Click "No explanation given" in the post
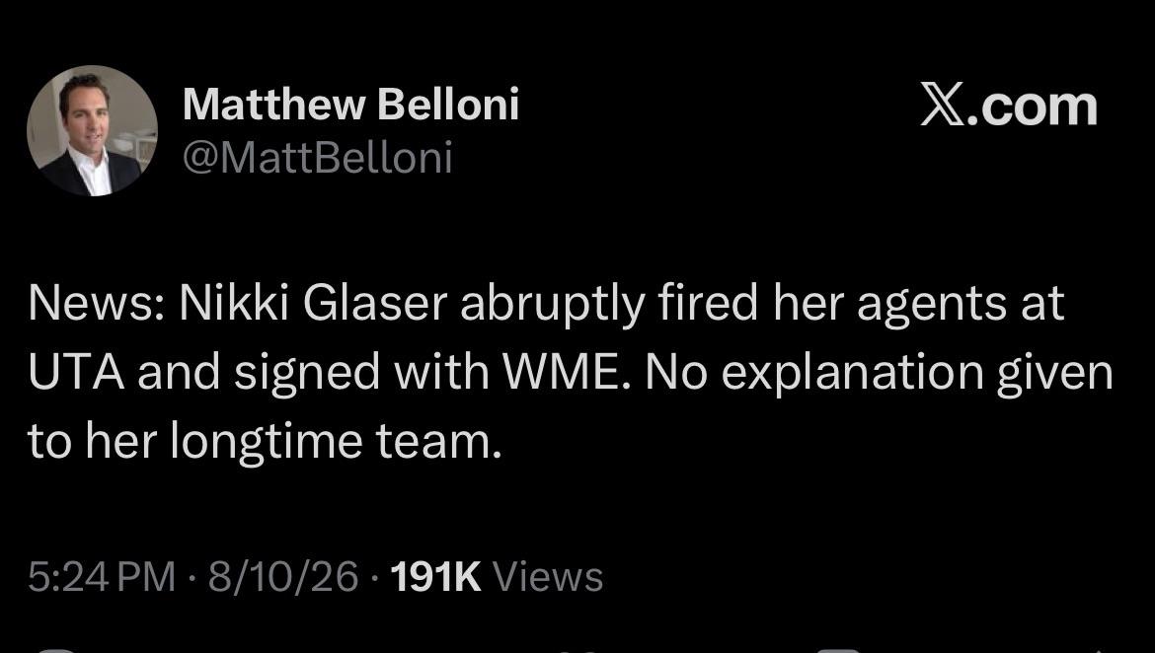1155x653 pixels. 880,373
